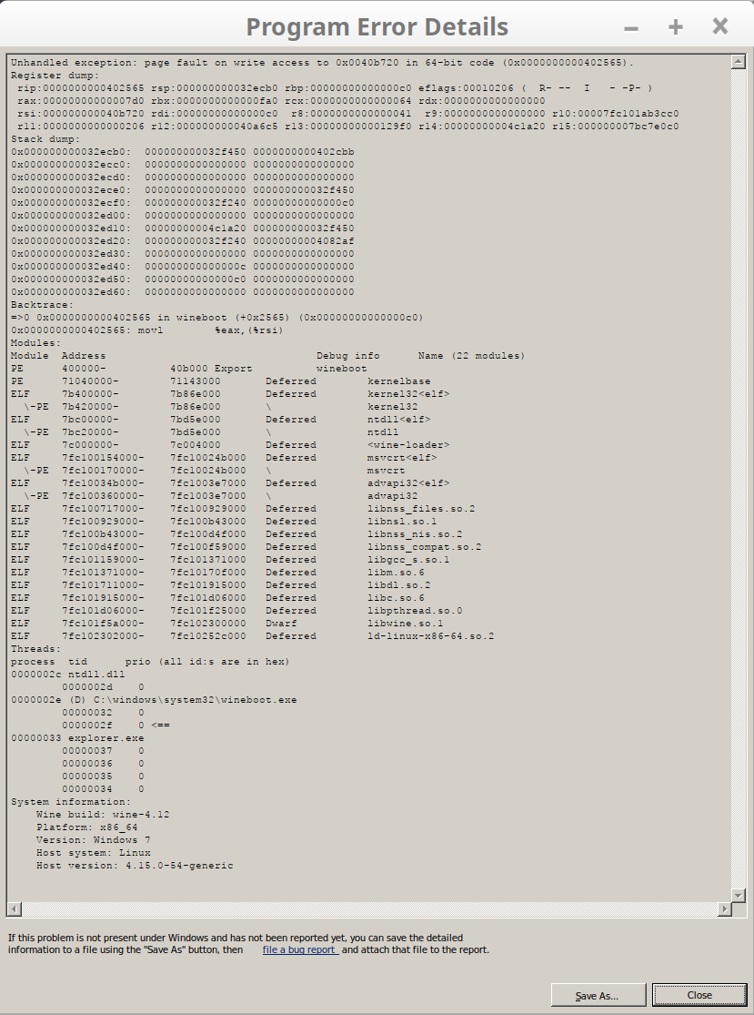Click the 'libnss_compat.so.2' module name
Image resolution: width=754 pixels, height=1015 pixels.
[x=424, y=547]
